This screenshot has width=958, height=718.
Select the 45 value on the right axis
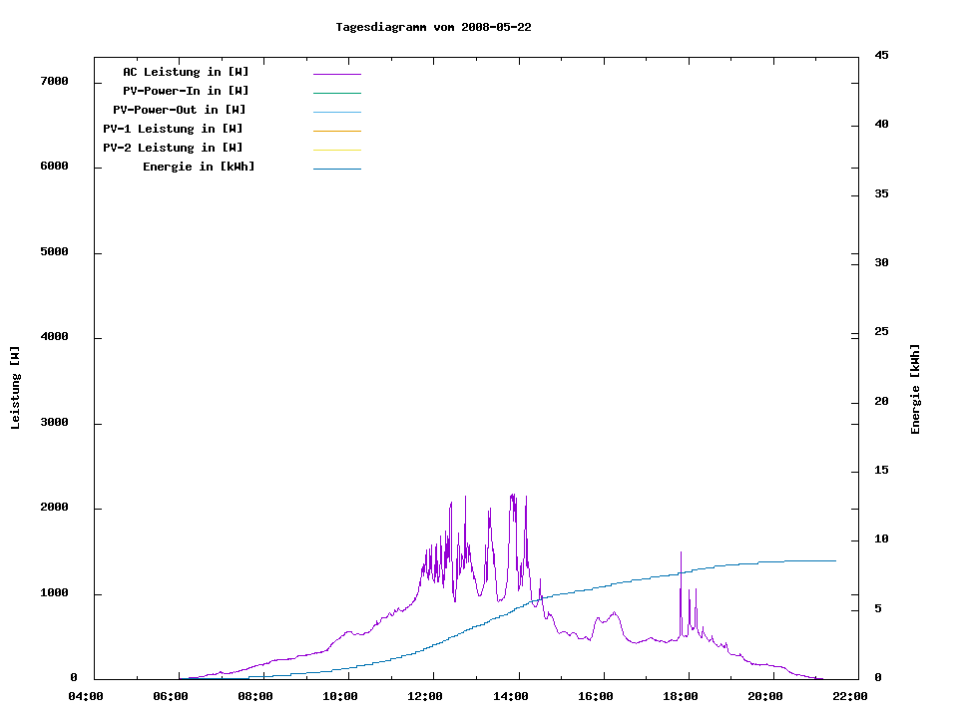pos(881,55)
